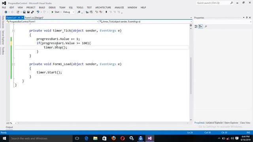253x142 pixels.
Task: Click the editor vertical scrollbar thumb
Action: (x=191, y=76)
